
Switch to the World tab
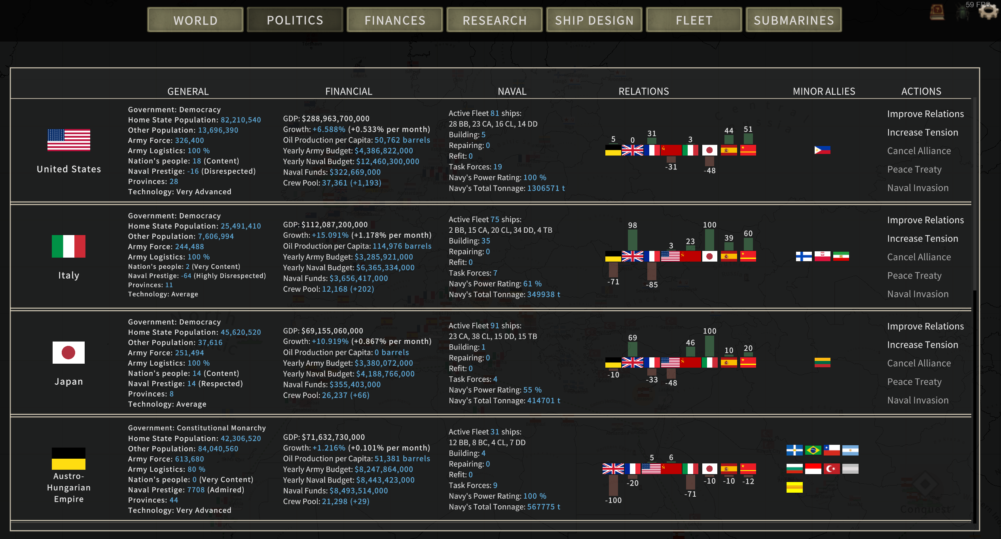(195, 20)
